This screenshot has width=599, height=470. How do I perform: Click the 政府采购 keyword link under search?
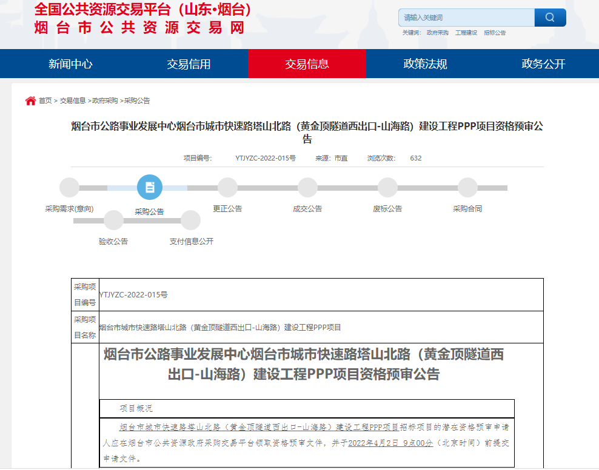[x=437, y=33]
